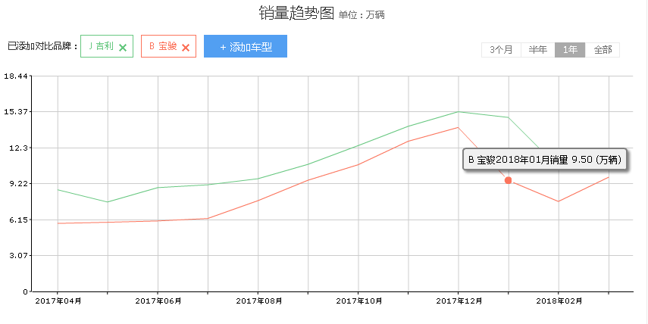Click the 2017年12月 axis label
This screenshot has height=324, width=648.
coord(458,301)
